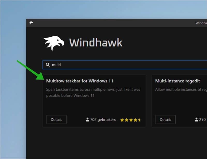This screenshot has height=159, width=207.
Task: Click the user icon beside 702 gebruikers
Action: tap(87, 119)
